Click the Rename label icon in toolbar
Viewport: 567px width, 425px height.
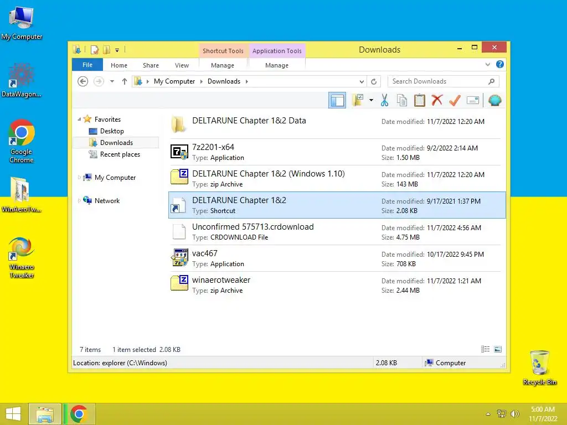(x=473, y=100)
